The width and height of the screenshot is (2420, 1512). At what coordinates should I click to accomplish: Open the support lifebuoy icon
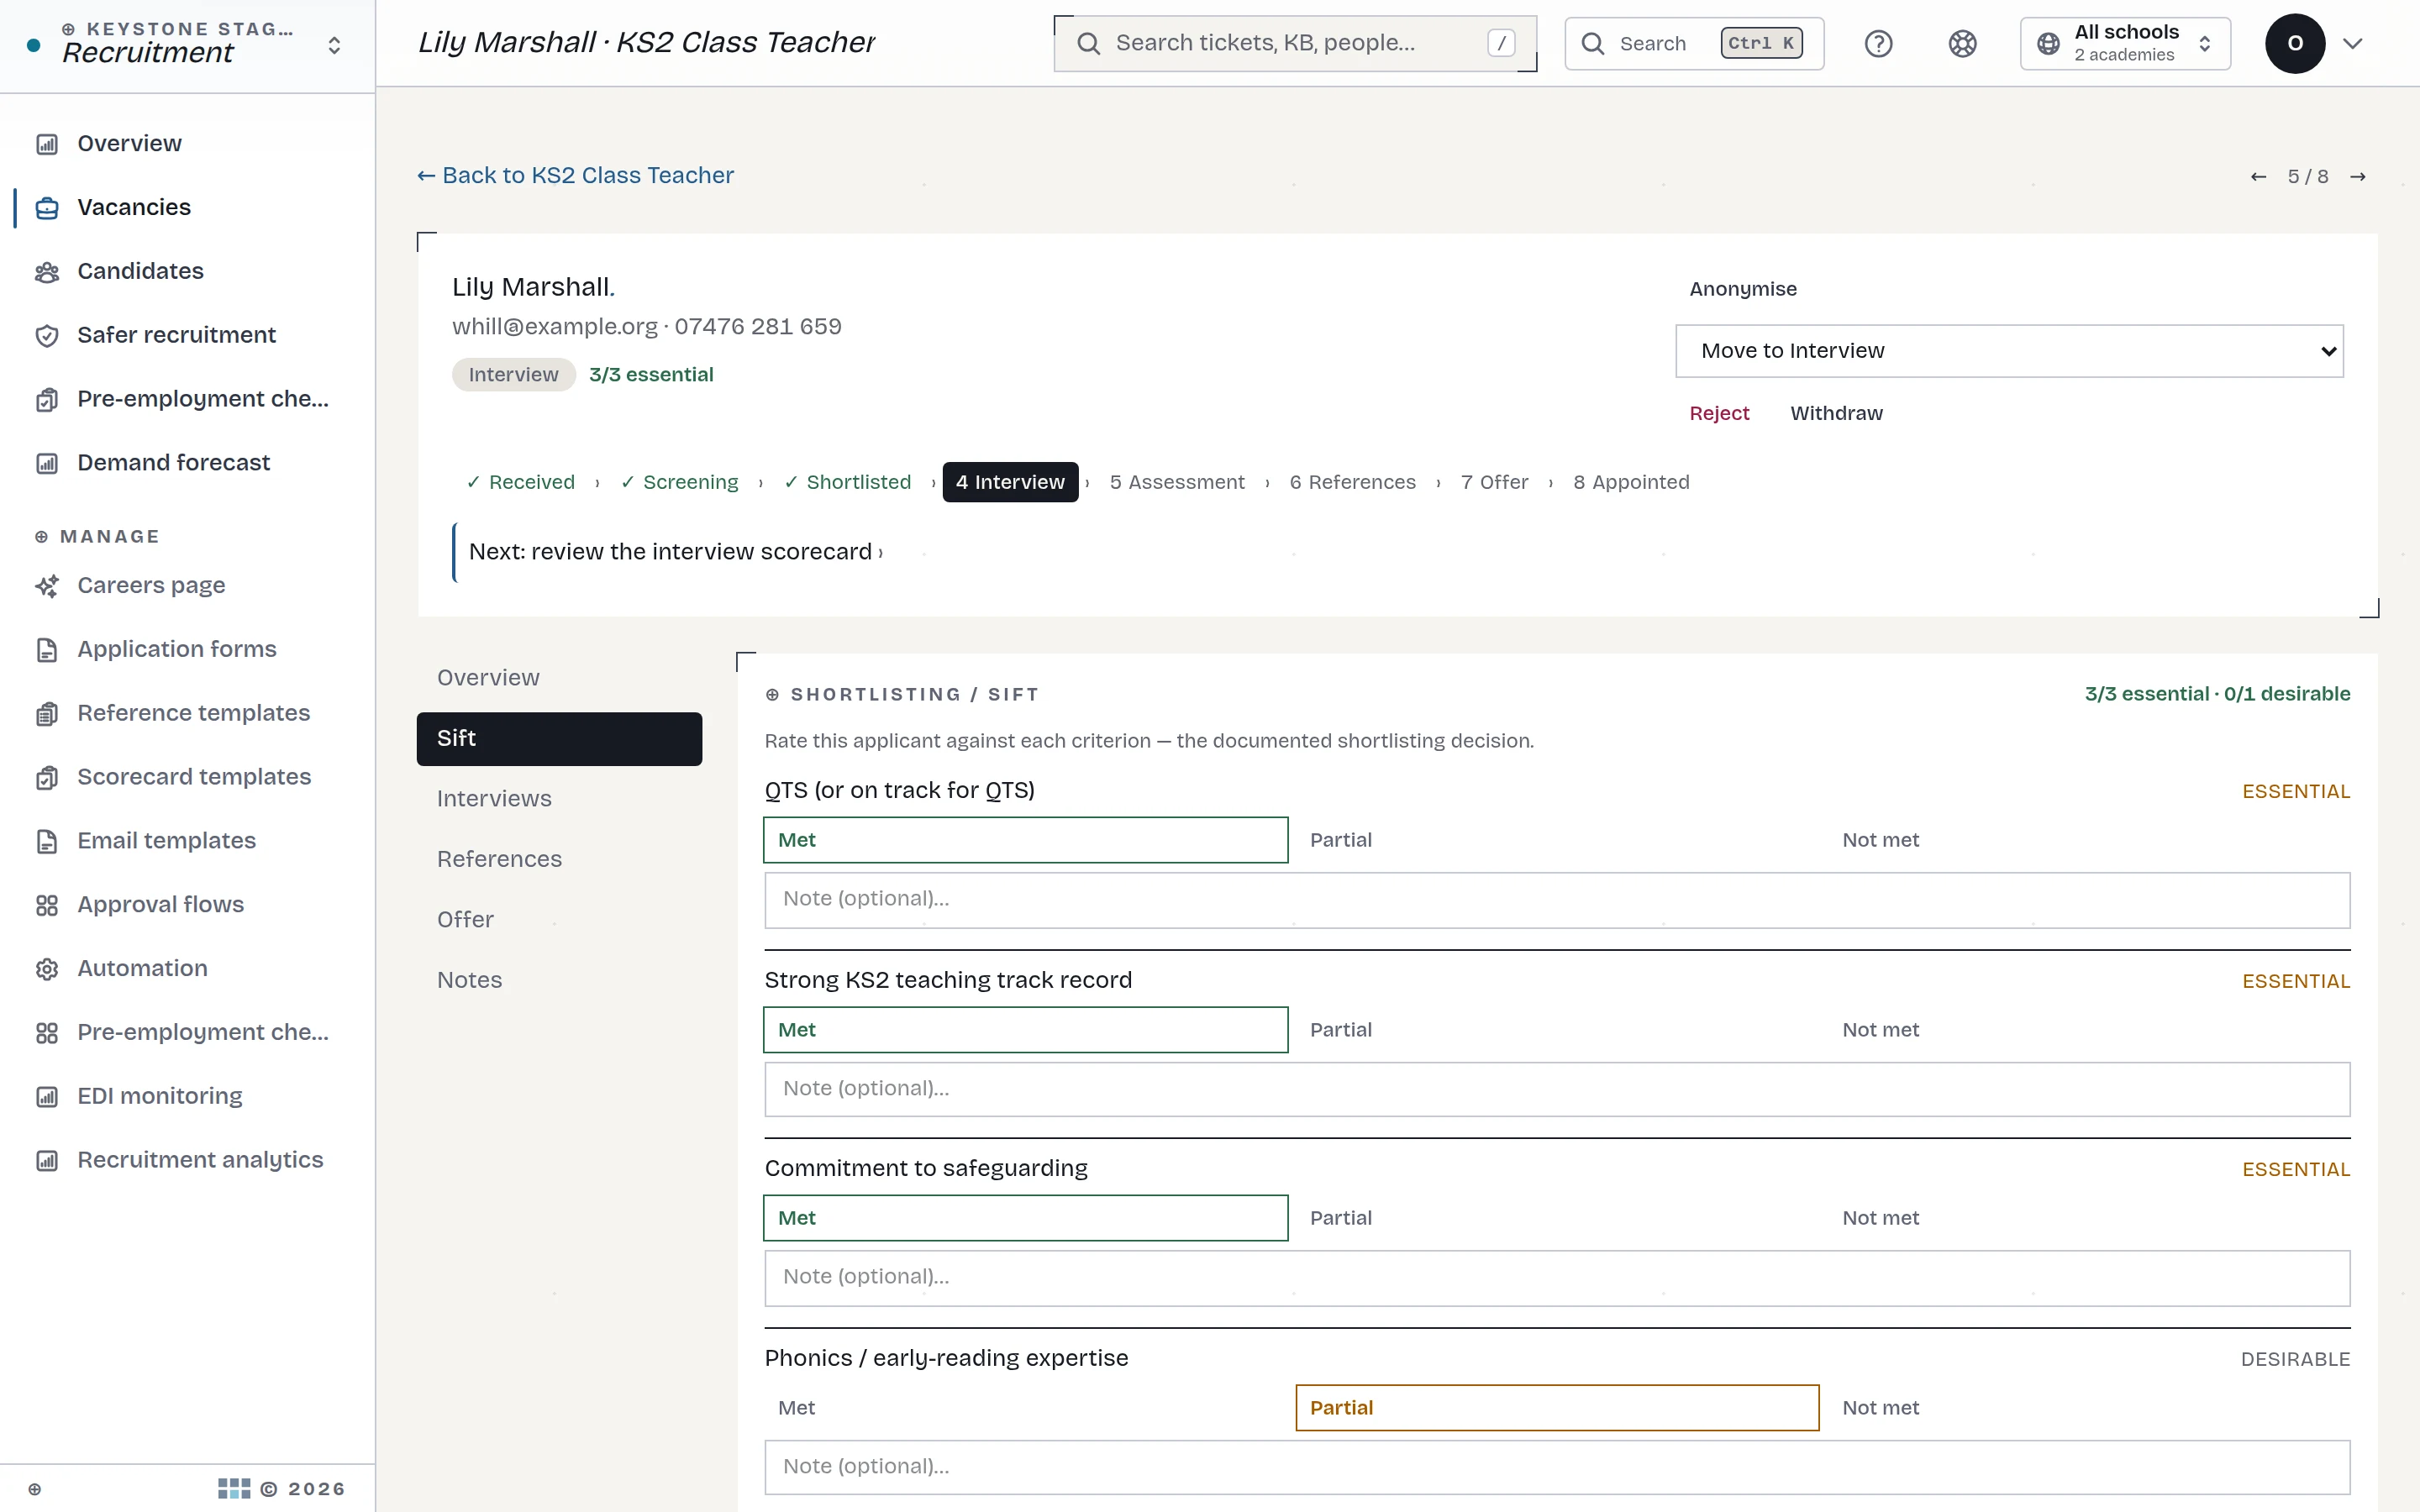[x=1962, y=44]
